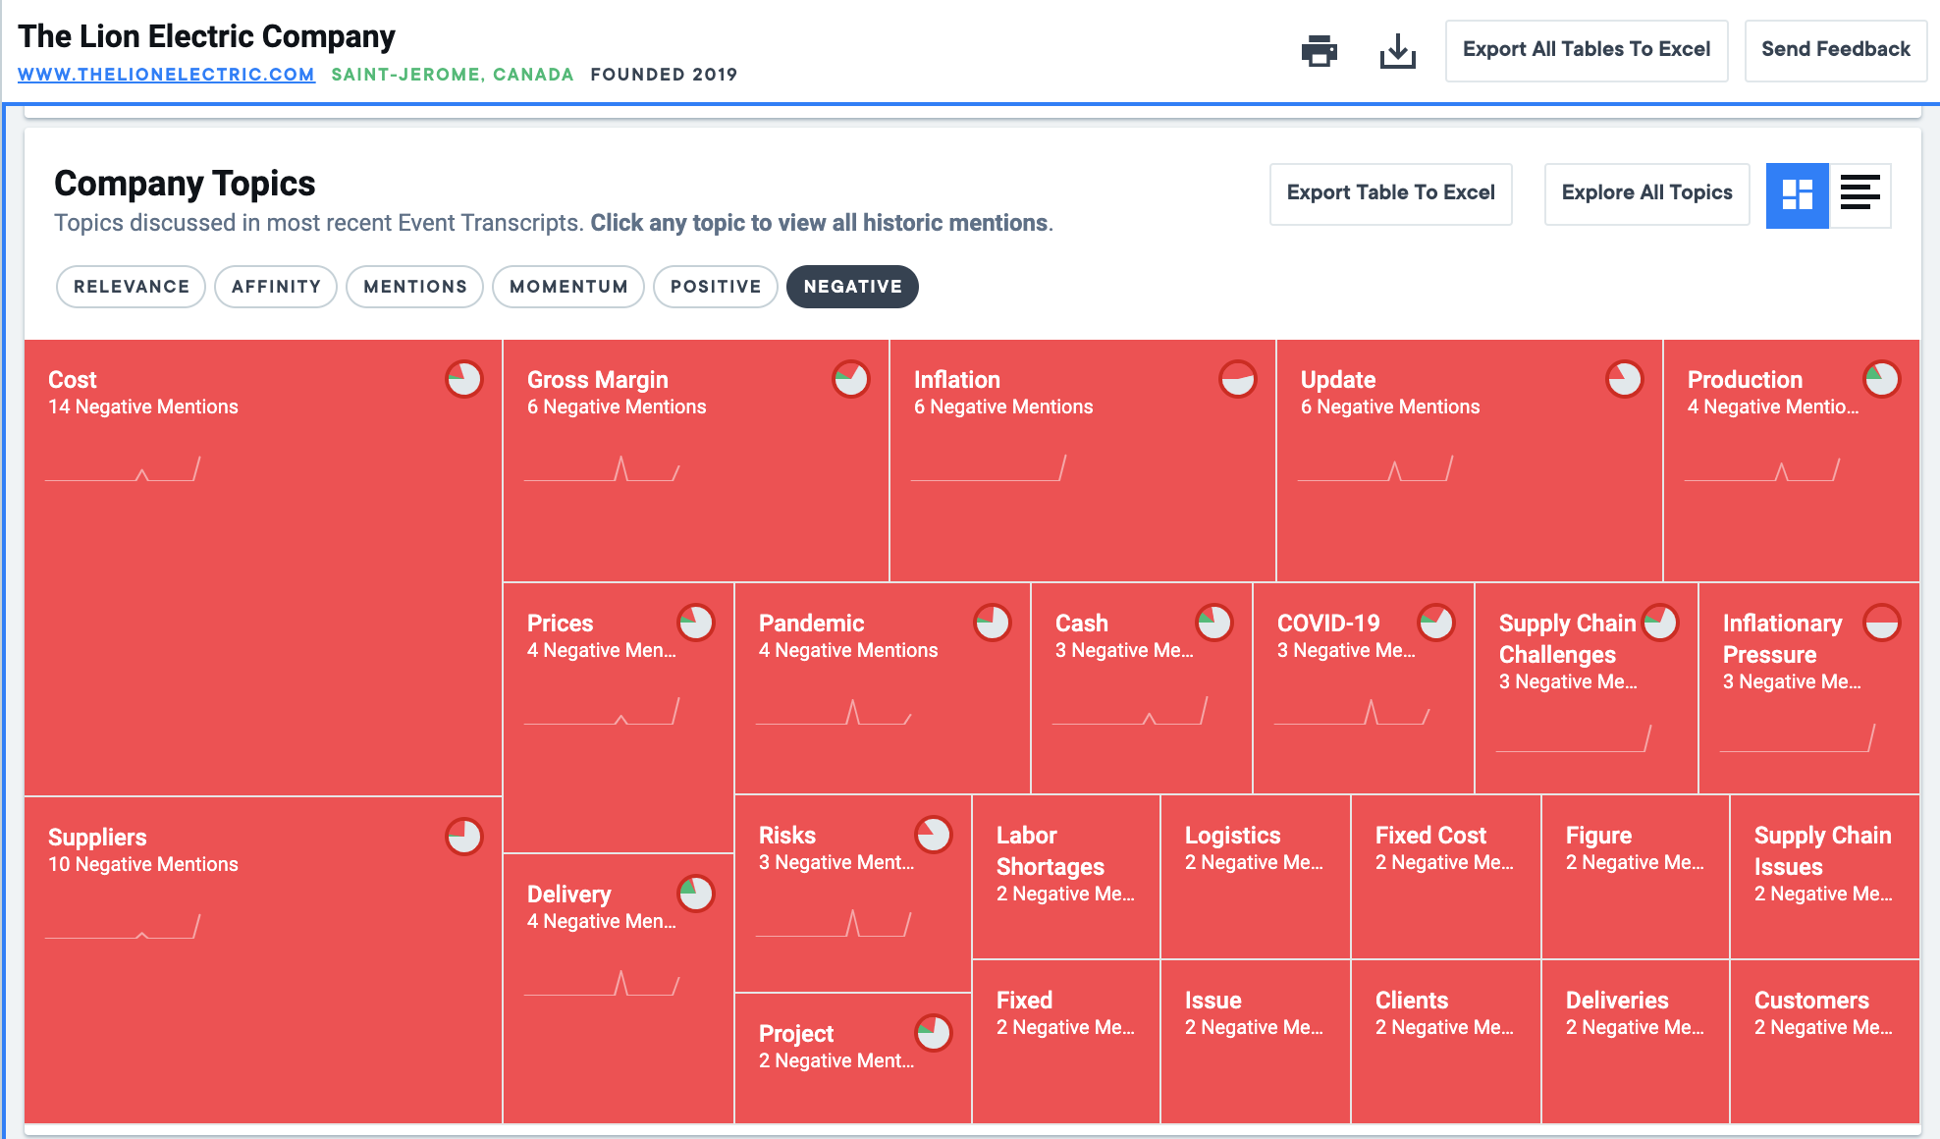Image resolution: width=1940 pixels, height=1139 pixels.
Task: Select the Customers tile
Action: click(x=1825, y=1042)
